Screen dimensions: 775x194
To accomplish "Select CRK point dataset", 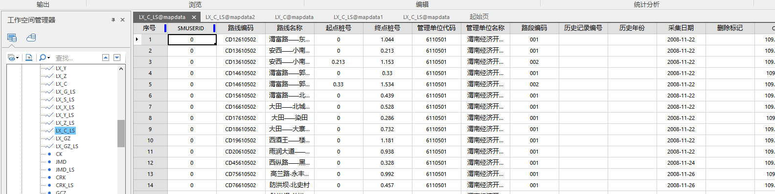I will (60, 177).
